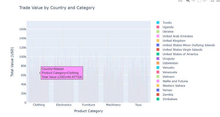The image size is (220, 117).
Task: Select the Zoom magnifier tool in modebar
Action: pyautogui.click(x=188, y=1)
